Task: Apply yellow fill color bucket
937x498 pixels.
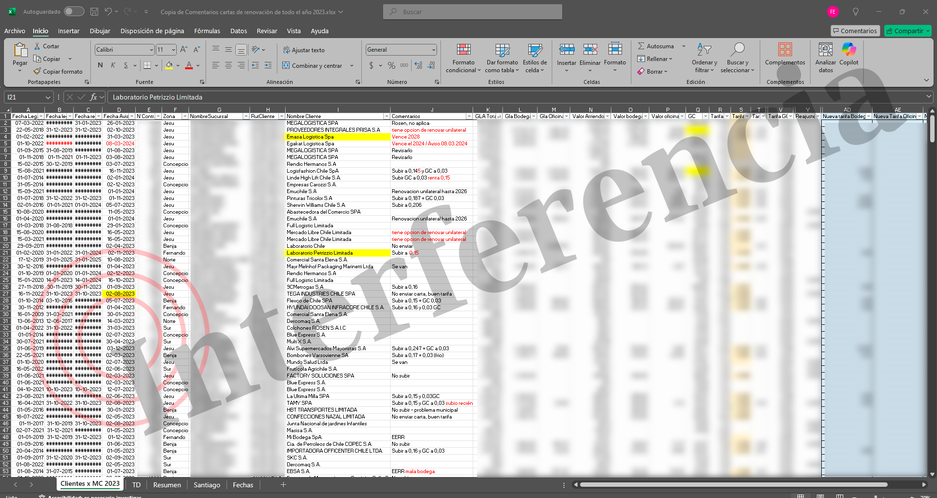Action: (x=169, y=65)
